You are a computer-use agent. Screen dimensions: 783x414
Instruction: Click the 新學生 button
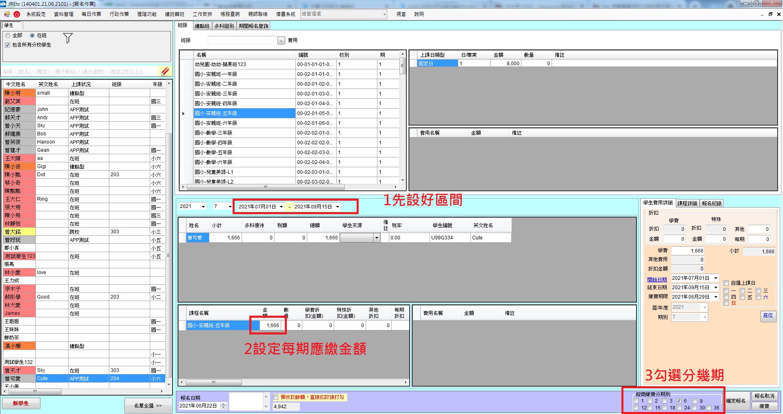click(21, 403)
